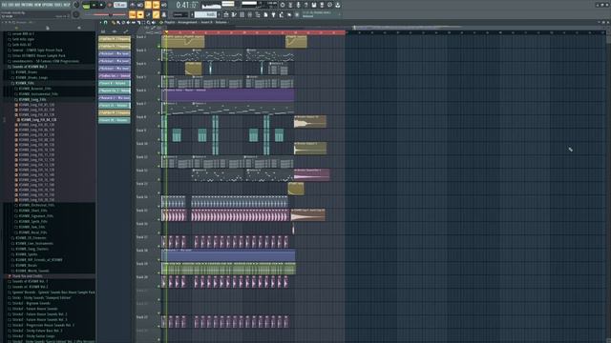Select the purple clip on Track 6
Image resolution: width=611 pixels, height=343 pixels.
point(228,95)
